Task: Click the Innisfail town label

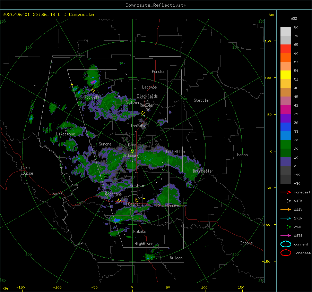Action: (140, 126)
